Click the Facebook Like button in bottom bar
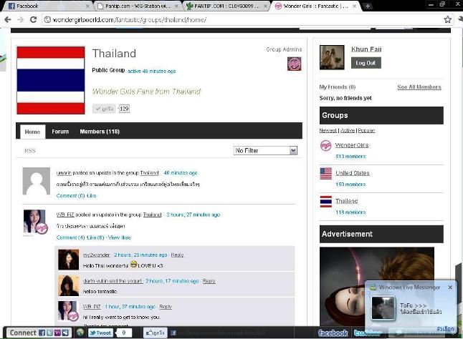 (x=156, y=333)
